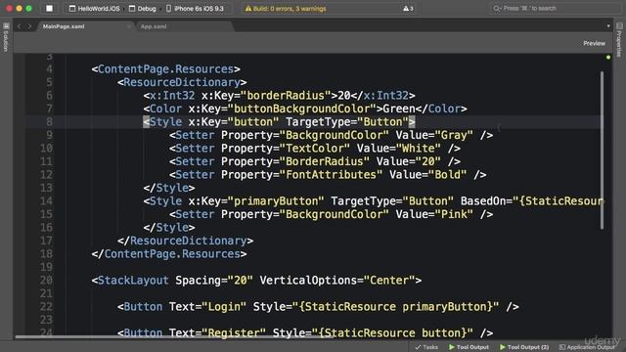Navigate forward with the right arrow
This screenshot has width=626, height=352.
tap(29, 26)
